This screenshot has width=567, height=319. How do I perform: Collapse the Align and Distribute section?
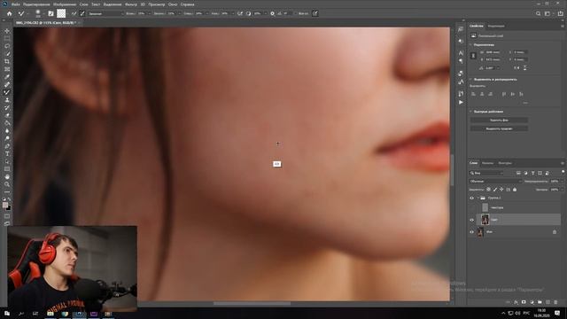pos(470,79)
